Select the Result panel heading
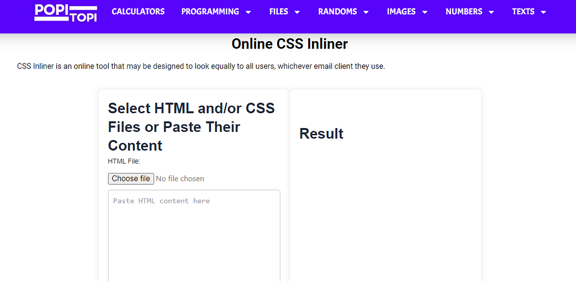 (321, 134)
